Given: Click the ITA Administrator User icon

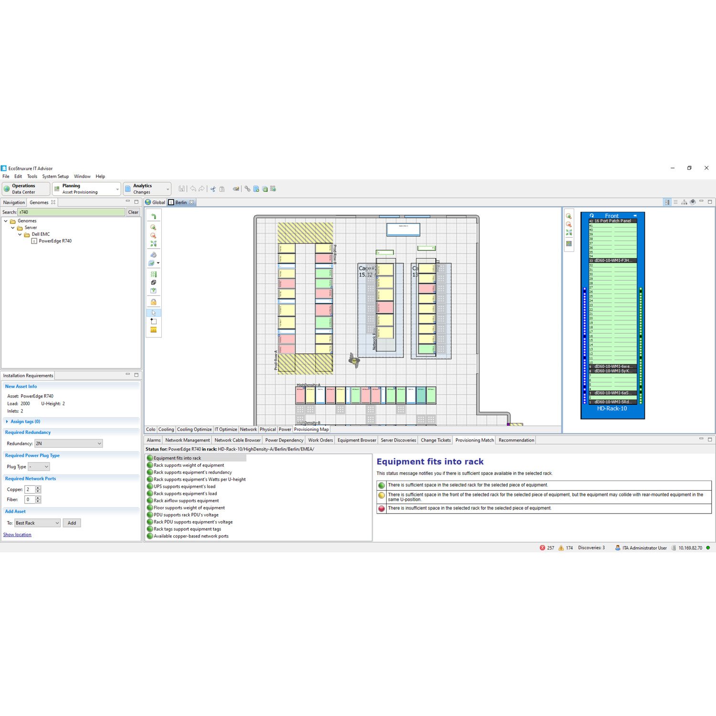Looking at the screenshot, I should pyautogui.click(x=617, y=548).
